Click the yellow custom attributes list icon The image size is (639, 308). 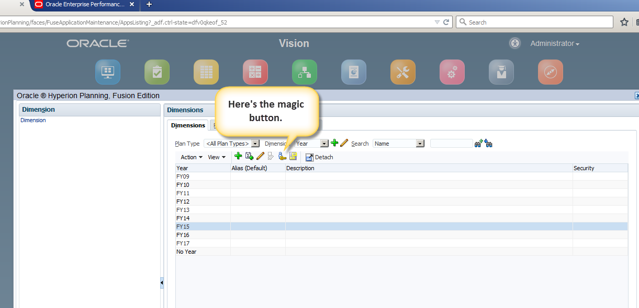(x=293, y=156)
